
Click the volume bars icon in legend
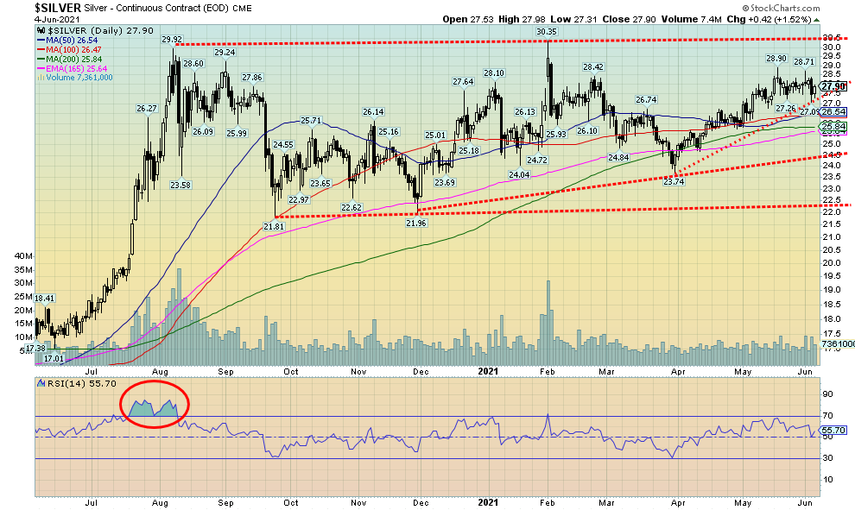(x=38, y=78)
